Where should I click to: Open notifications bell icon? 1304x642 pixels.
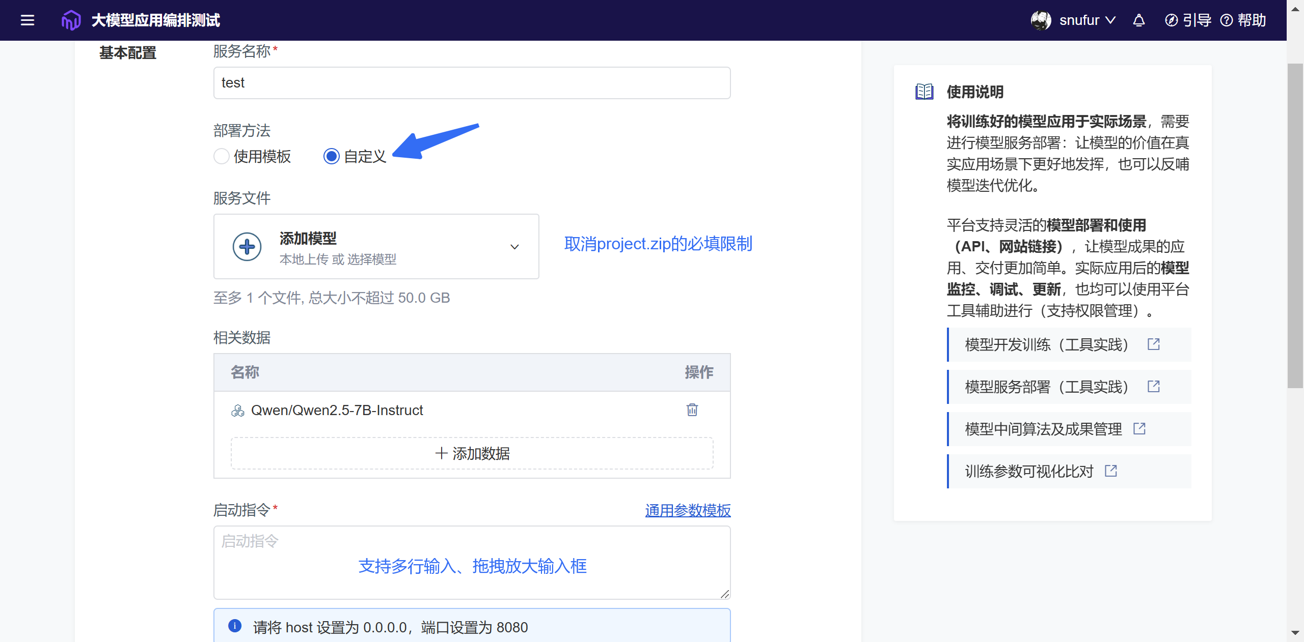click(1139, 20)
